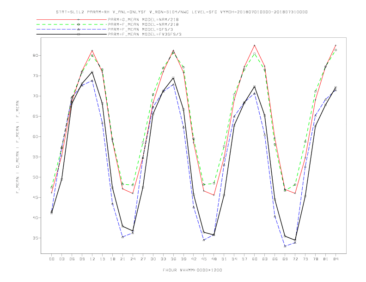Click x-axis forecast hour label 45
Image resolution: width=366 pixels, height=282 pixels.
pos(204,259)
